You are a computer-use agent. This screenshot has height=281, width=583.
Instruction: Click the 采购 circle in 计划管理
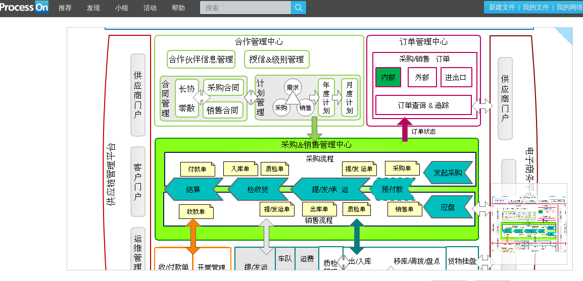[x=281, y=107]
